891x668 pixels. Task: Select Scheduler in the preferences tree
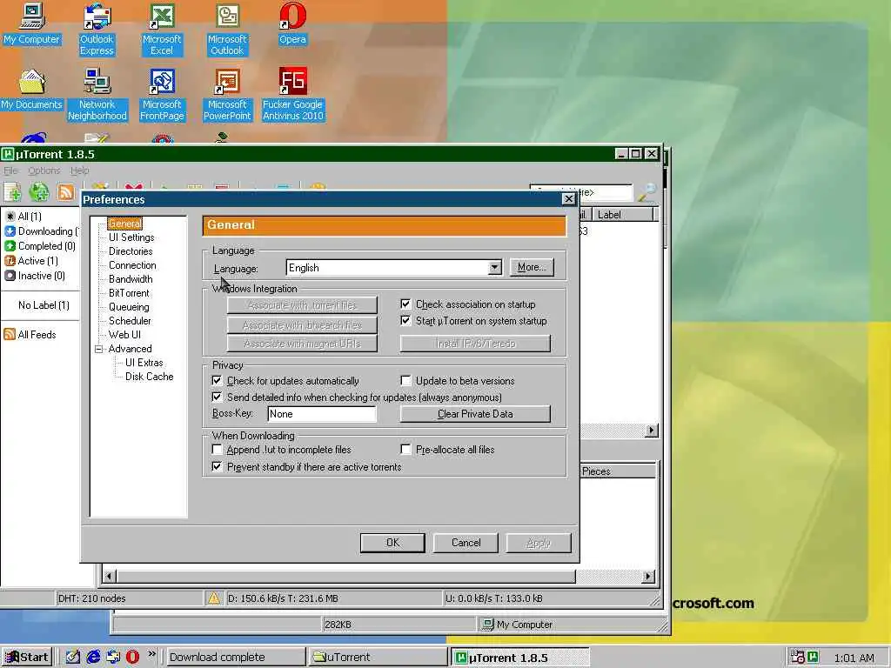(x=131, y=321)
